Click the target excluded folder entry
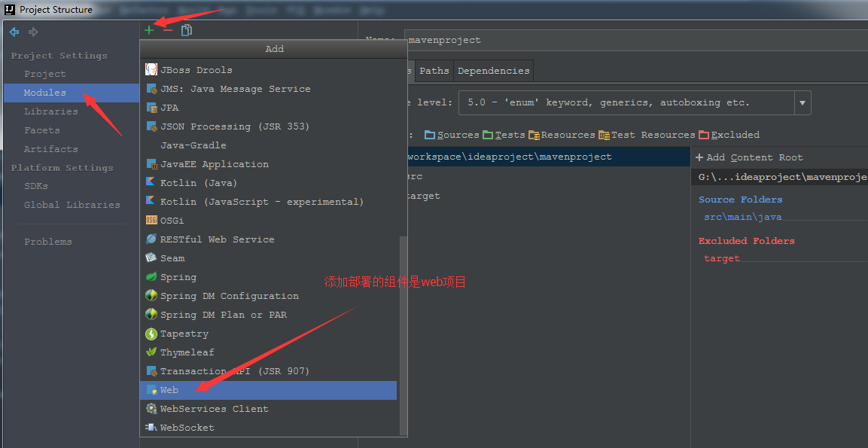The height and width of the screenshot is (448, 868). pyautogui.click(x=722, y=258)
